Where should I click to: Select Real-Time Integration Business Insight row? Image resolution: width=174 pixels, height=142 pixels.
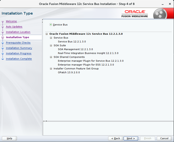[x=88, y=53]
